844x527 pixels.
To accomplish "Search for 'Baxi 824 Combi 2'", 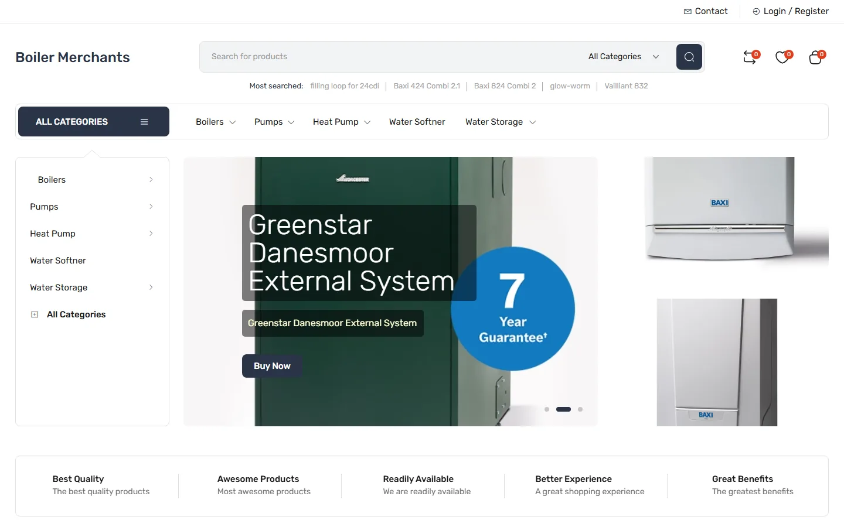I will tap(505, 86).
